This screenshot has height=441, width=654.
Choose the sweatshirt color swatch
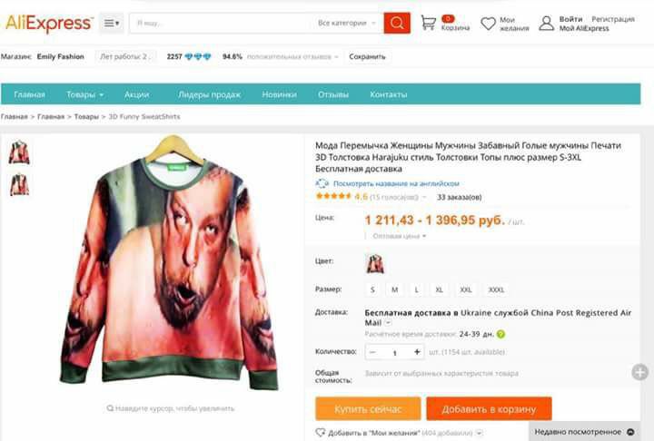point(375,264)
